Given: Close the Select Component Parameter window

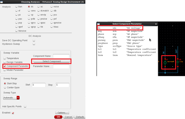Looking at the screenshot, I should (156, 24).
